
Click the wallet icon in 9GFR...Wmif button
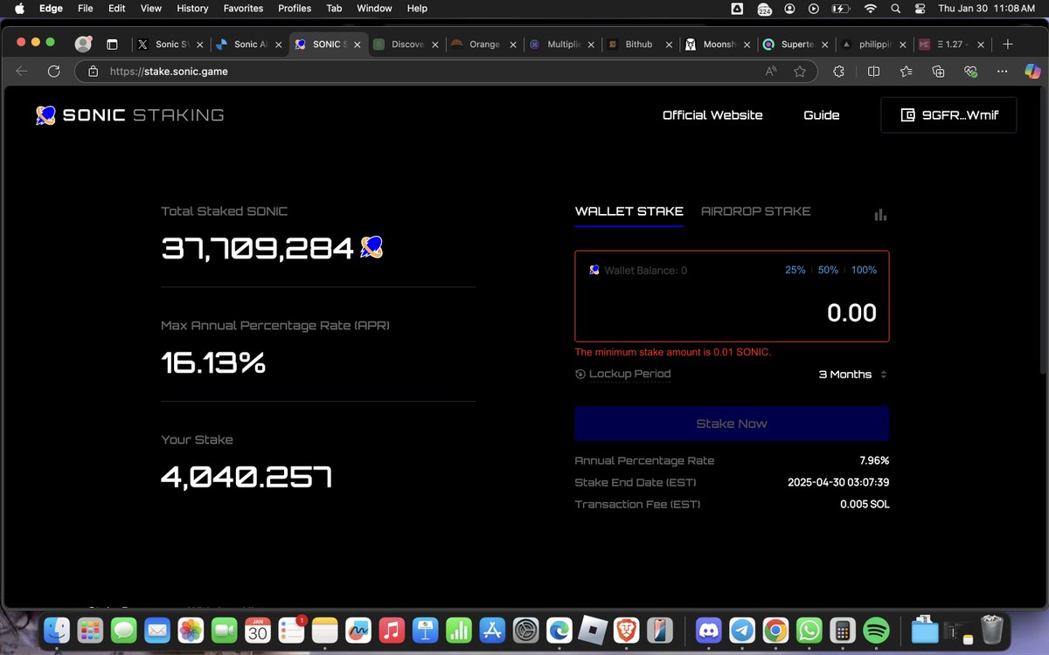coord(907,114)
